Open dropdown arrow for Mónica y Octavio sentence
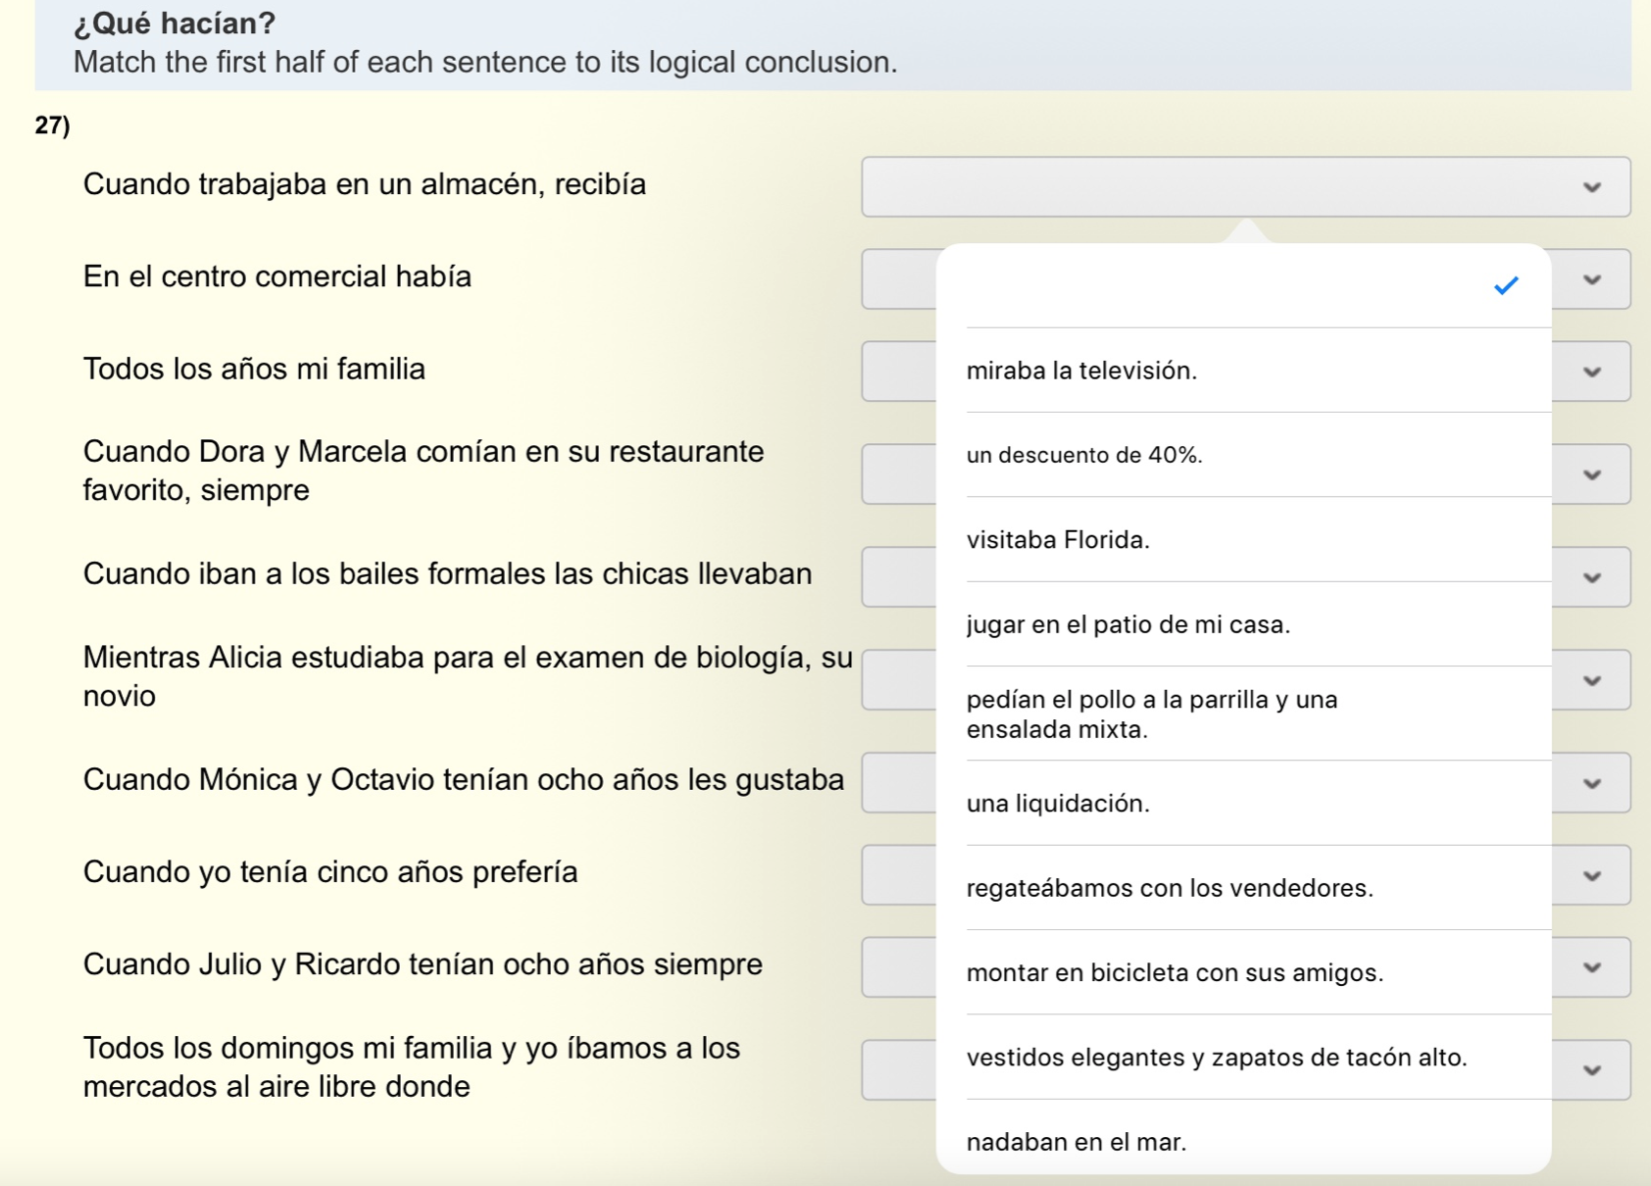 (x=1591, y=783)
